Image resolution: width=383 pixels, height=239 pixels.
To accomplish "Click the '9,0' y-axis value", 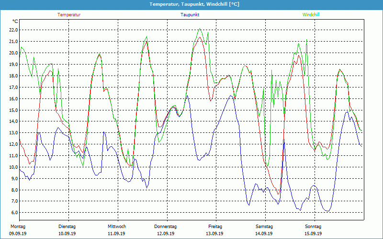I will click(x=14, y=179).
